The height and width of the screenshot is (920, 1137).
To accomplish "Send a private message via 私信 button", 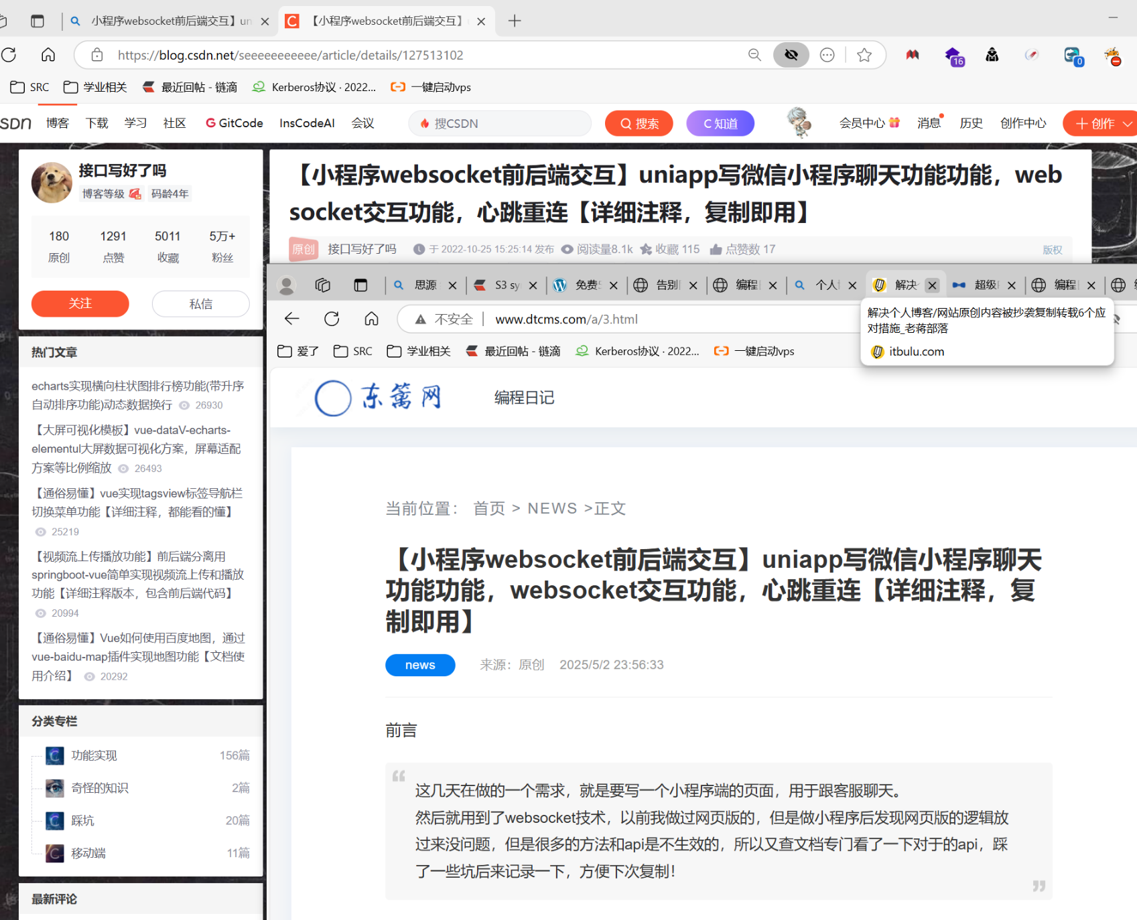I will point(200,303).
